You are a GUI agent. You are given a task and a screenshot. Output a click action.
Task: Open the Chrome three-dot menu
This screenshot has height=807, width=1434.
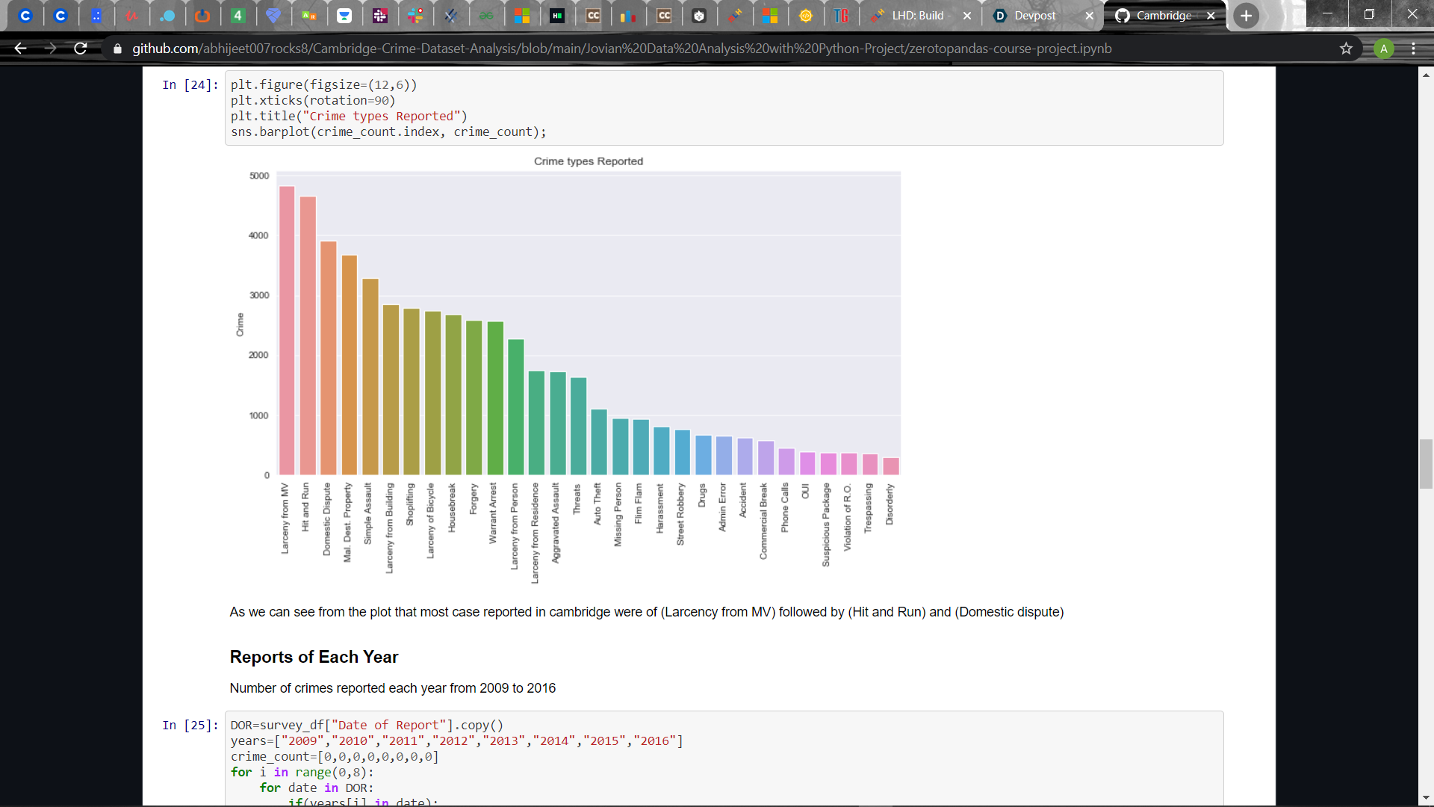pos(1413,49)
